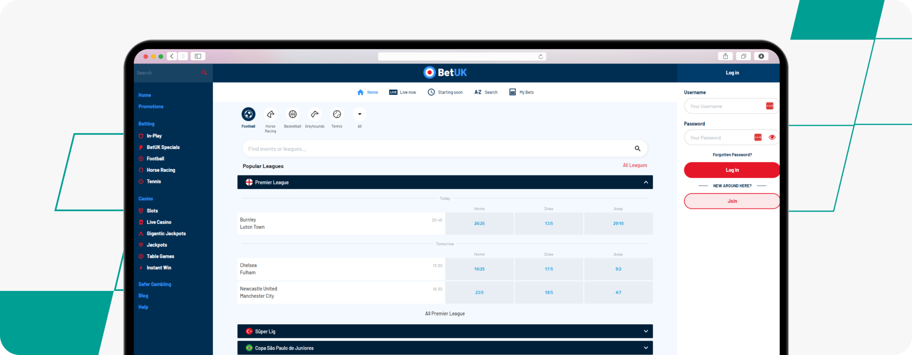The height and width of the screenshot is (355, 912).
Task: Select the Horse Racing sport icon
Action: [271, 114]
